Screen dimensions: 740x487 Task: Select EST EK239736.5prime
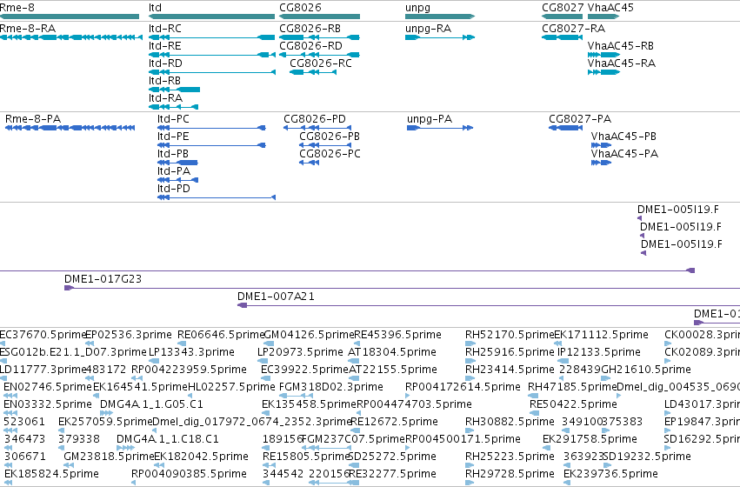click(567, 483)
